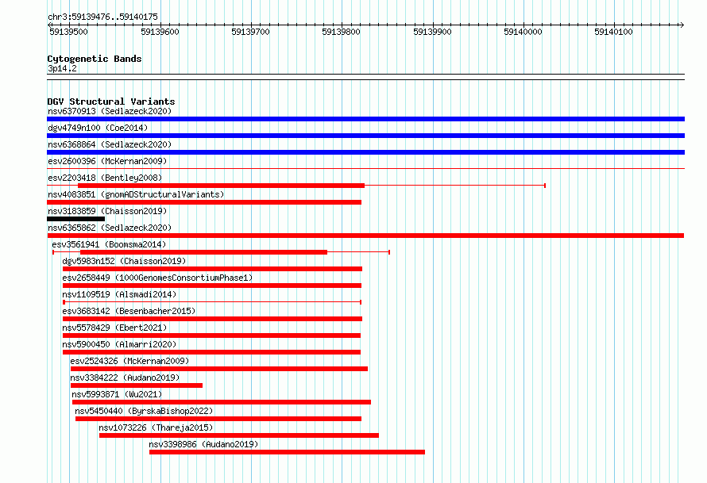Screen dimensions: 707x483
Task: Open nsv1109519 (Alsmadi2014) label
Action: [119, 294]
